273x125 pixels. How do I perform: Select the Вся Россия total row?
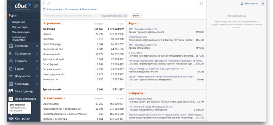click(83, 29)
